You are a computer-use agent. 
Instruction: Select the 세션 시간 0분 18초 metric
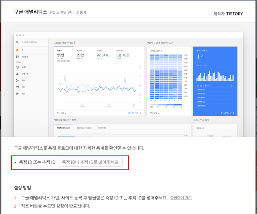coord(123,55)
